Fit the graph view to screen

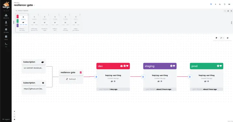coord(15,116)
